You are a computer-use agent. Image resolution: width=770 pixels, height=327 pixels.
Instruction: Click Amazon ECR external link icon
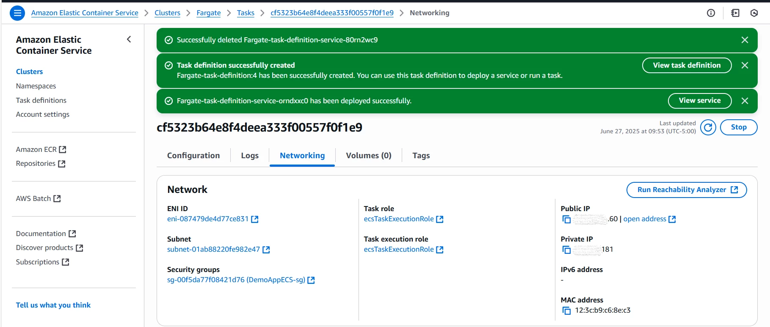point(63,149)
